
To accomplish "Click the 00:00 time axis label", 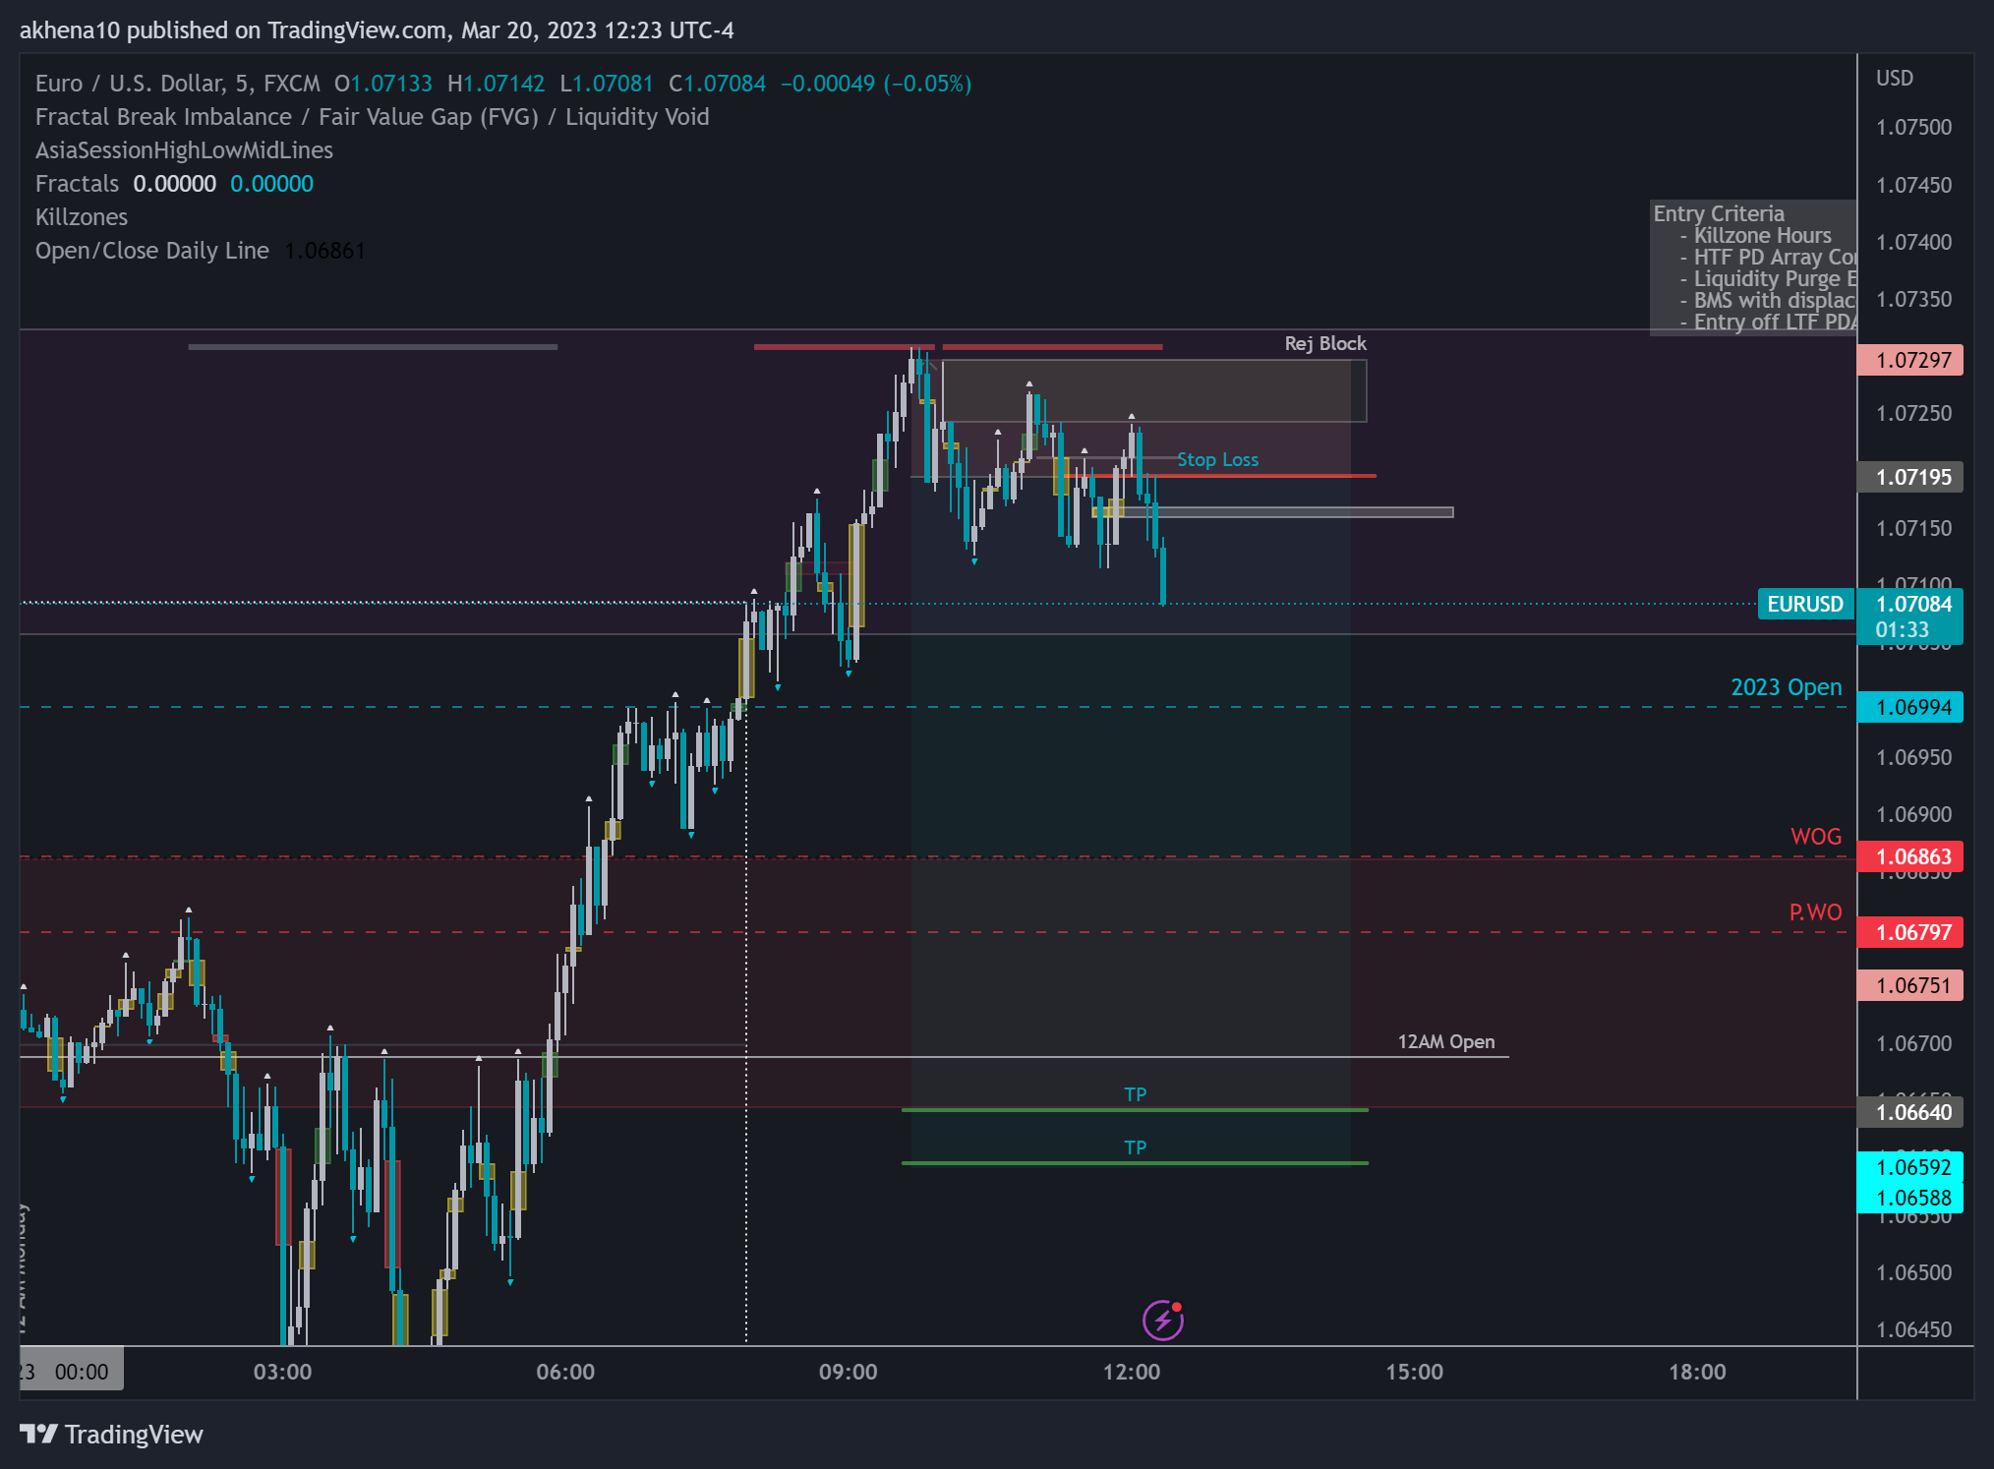I will [81, 1372].
